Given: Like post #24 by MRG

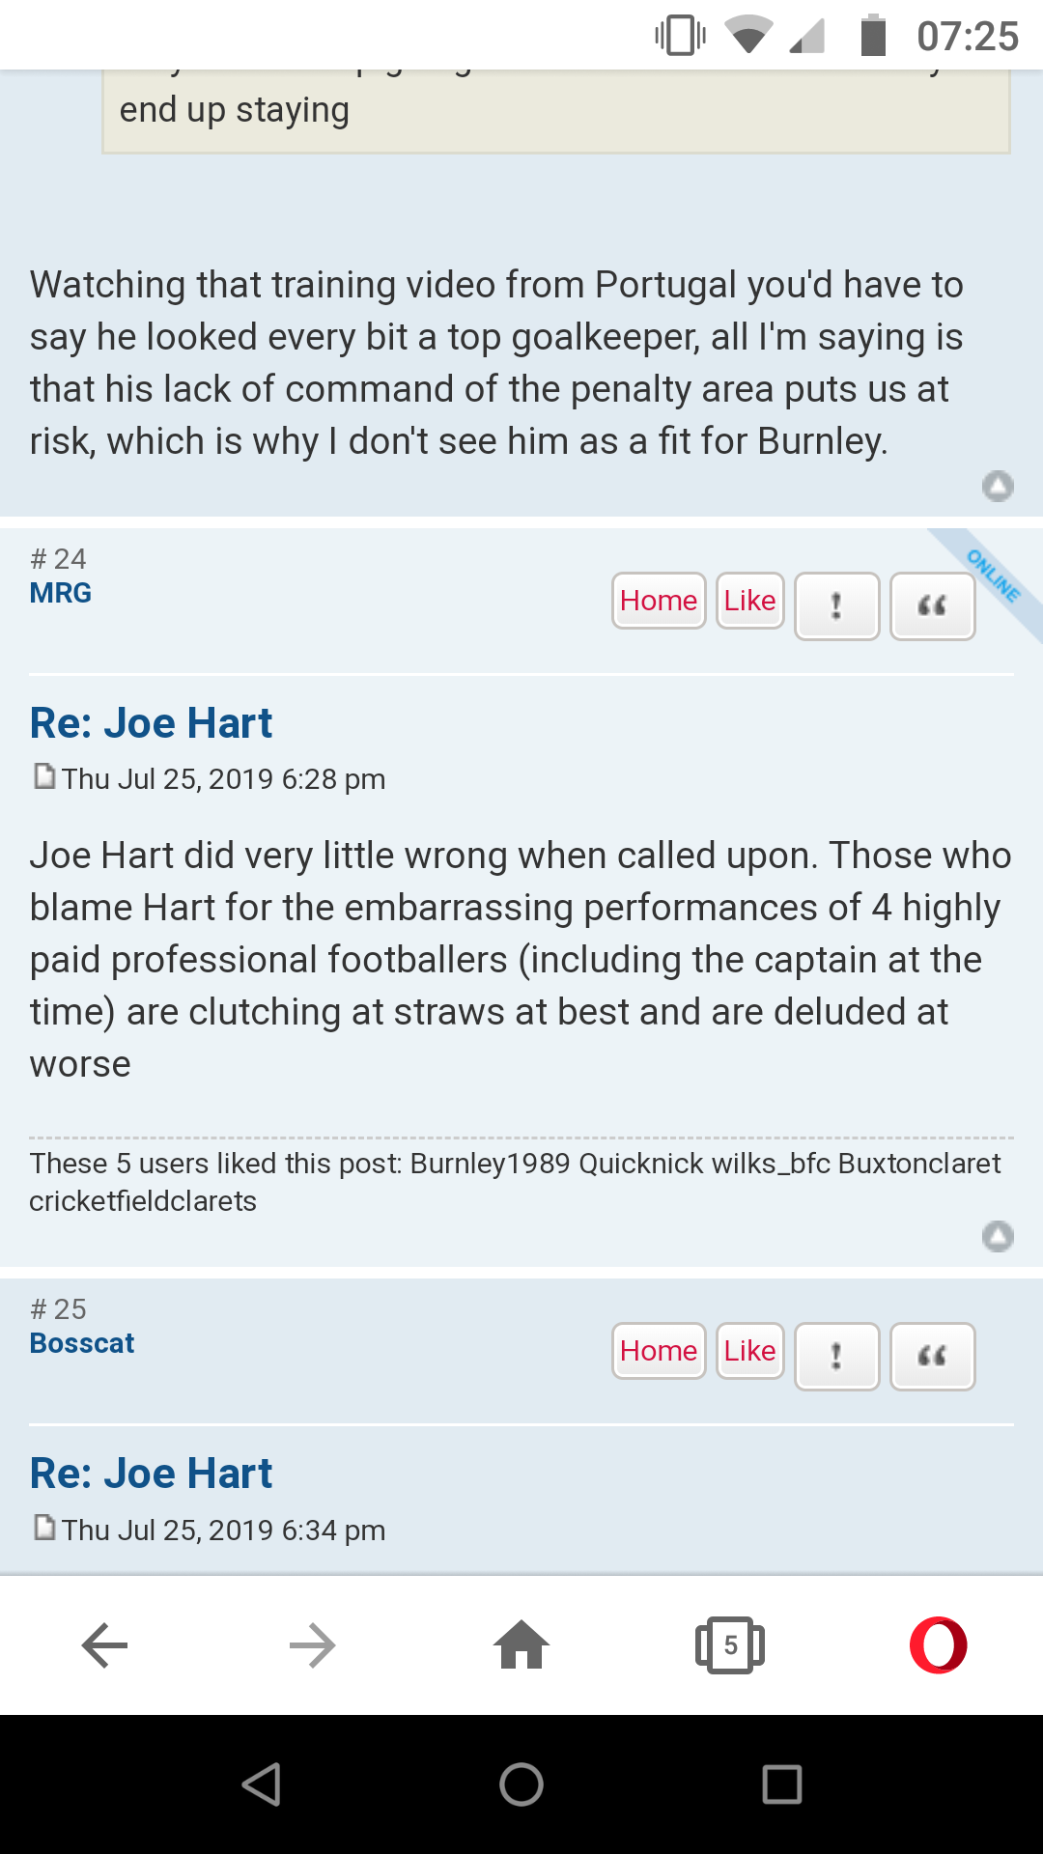Looking at the screenshot, I should 750,601.
